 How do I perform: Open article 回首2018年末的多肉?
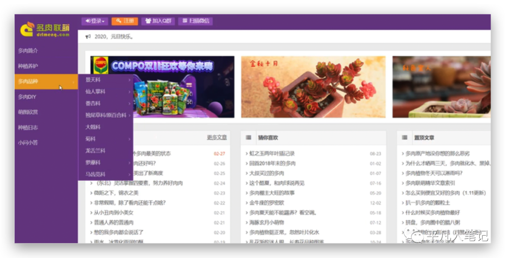coord(272,163)
